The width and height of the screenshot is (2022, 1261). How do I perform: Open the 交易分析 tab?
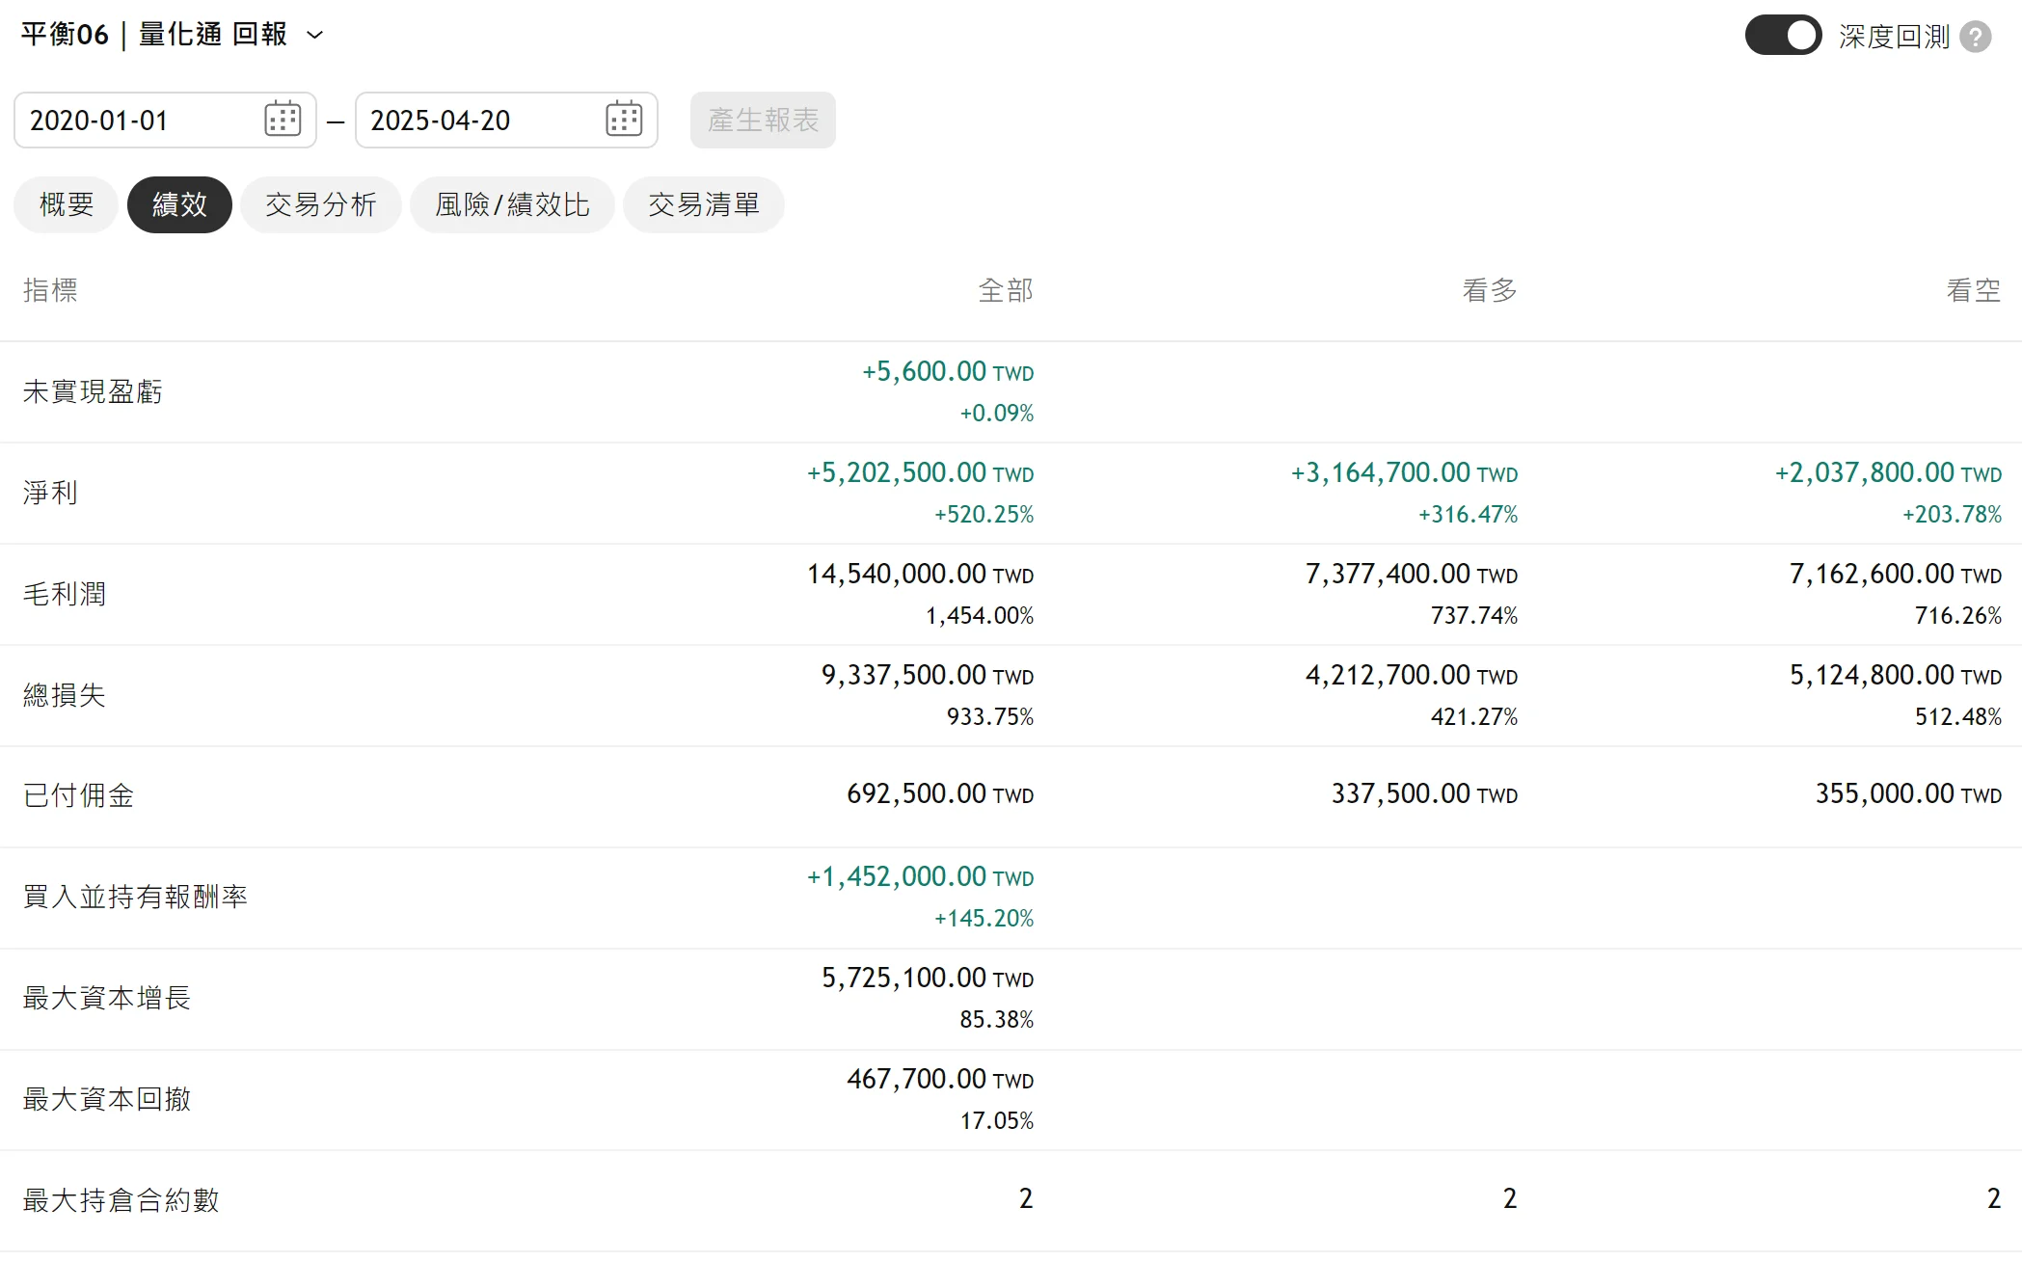click(321, 204)
